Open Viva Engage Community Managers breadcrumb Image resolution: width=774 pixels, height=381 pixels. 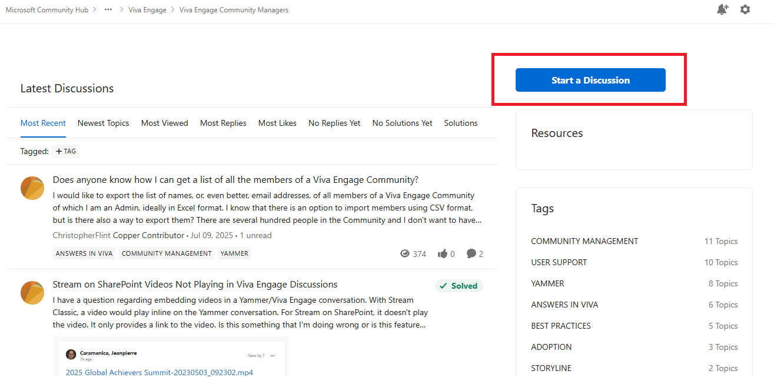pyautogui.click(x=234, y=10)
